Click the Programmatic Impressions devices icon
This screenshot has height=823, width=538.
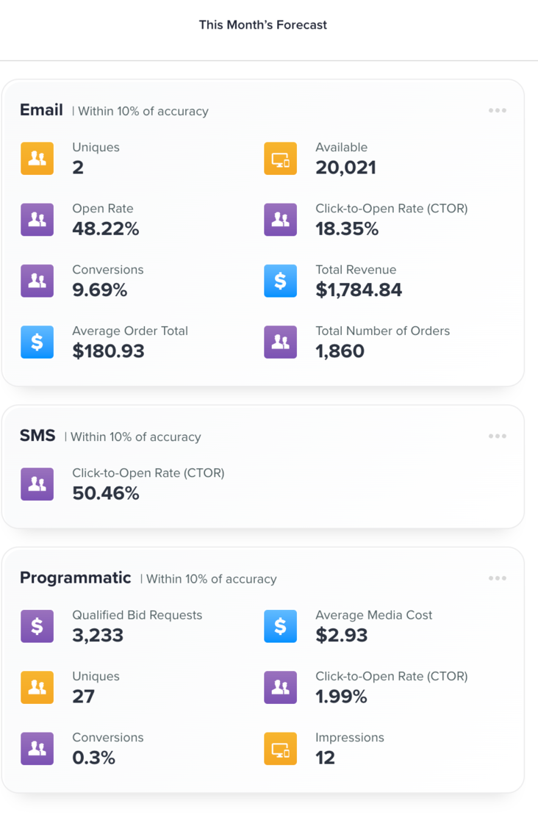280,748
